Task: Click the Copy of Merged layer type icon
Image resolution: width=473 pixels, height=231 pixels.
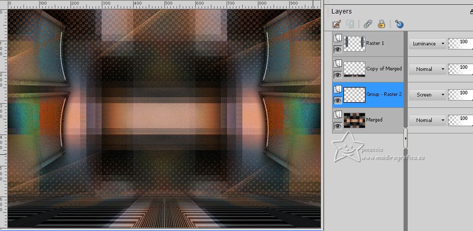Action: [x=338, y=64]
